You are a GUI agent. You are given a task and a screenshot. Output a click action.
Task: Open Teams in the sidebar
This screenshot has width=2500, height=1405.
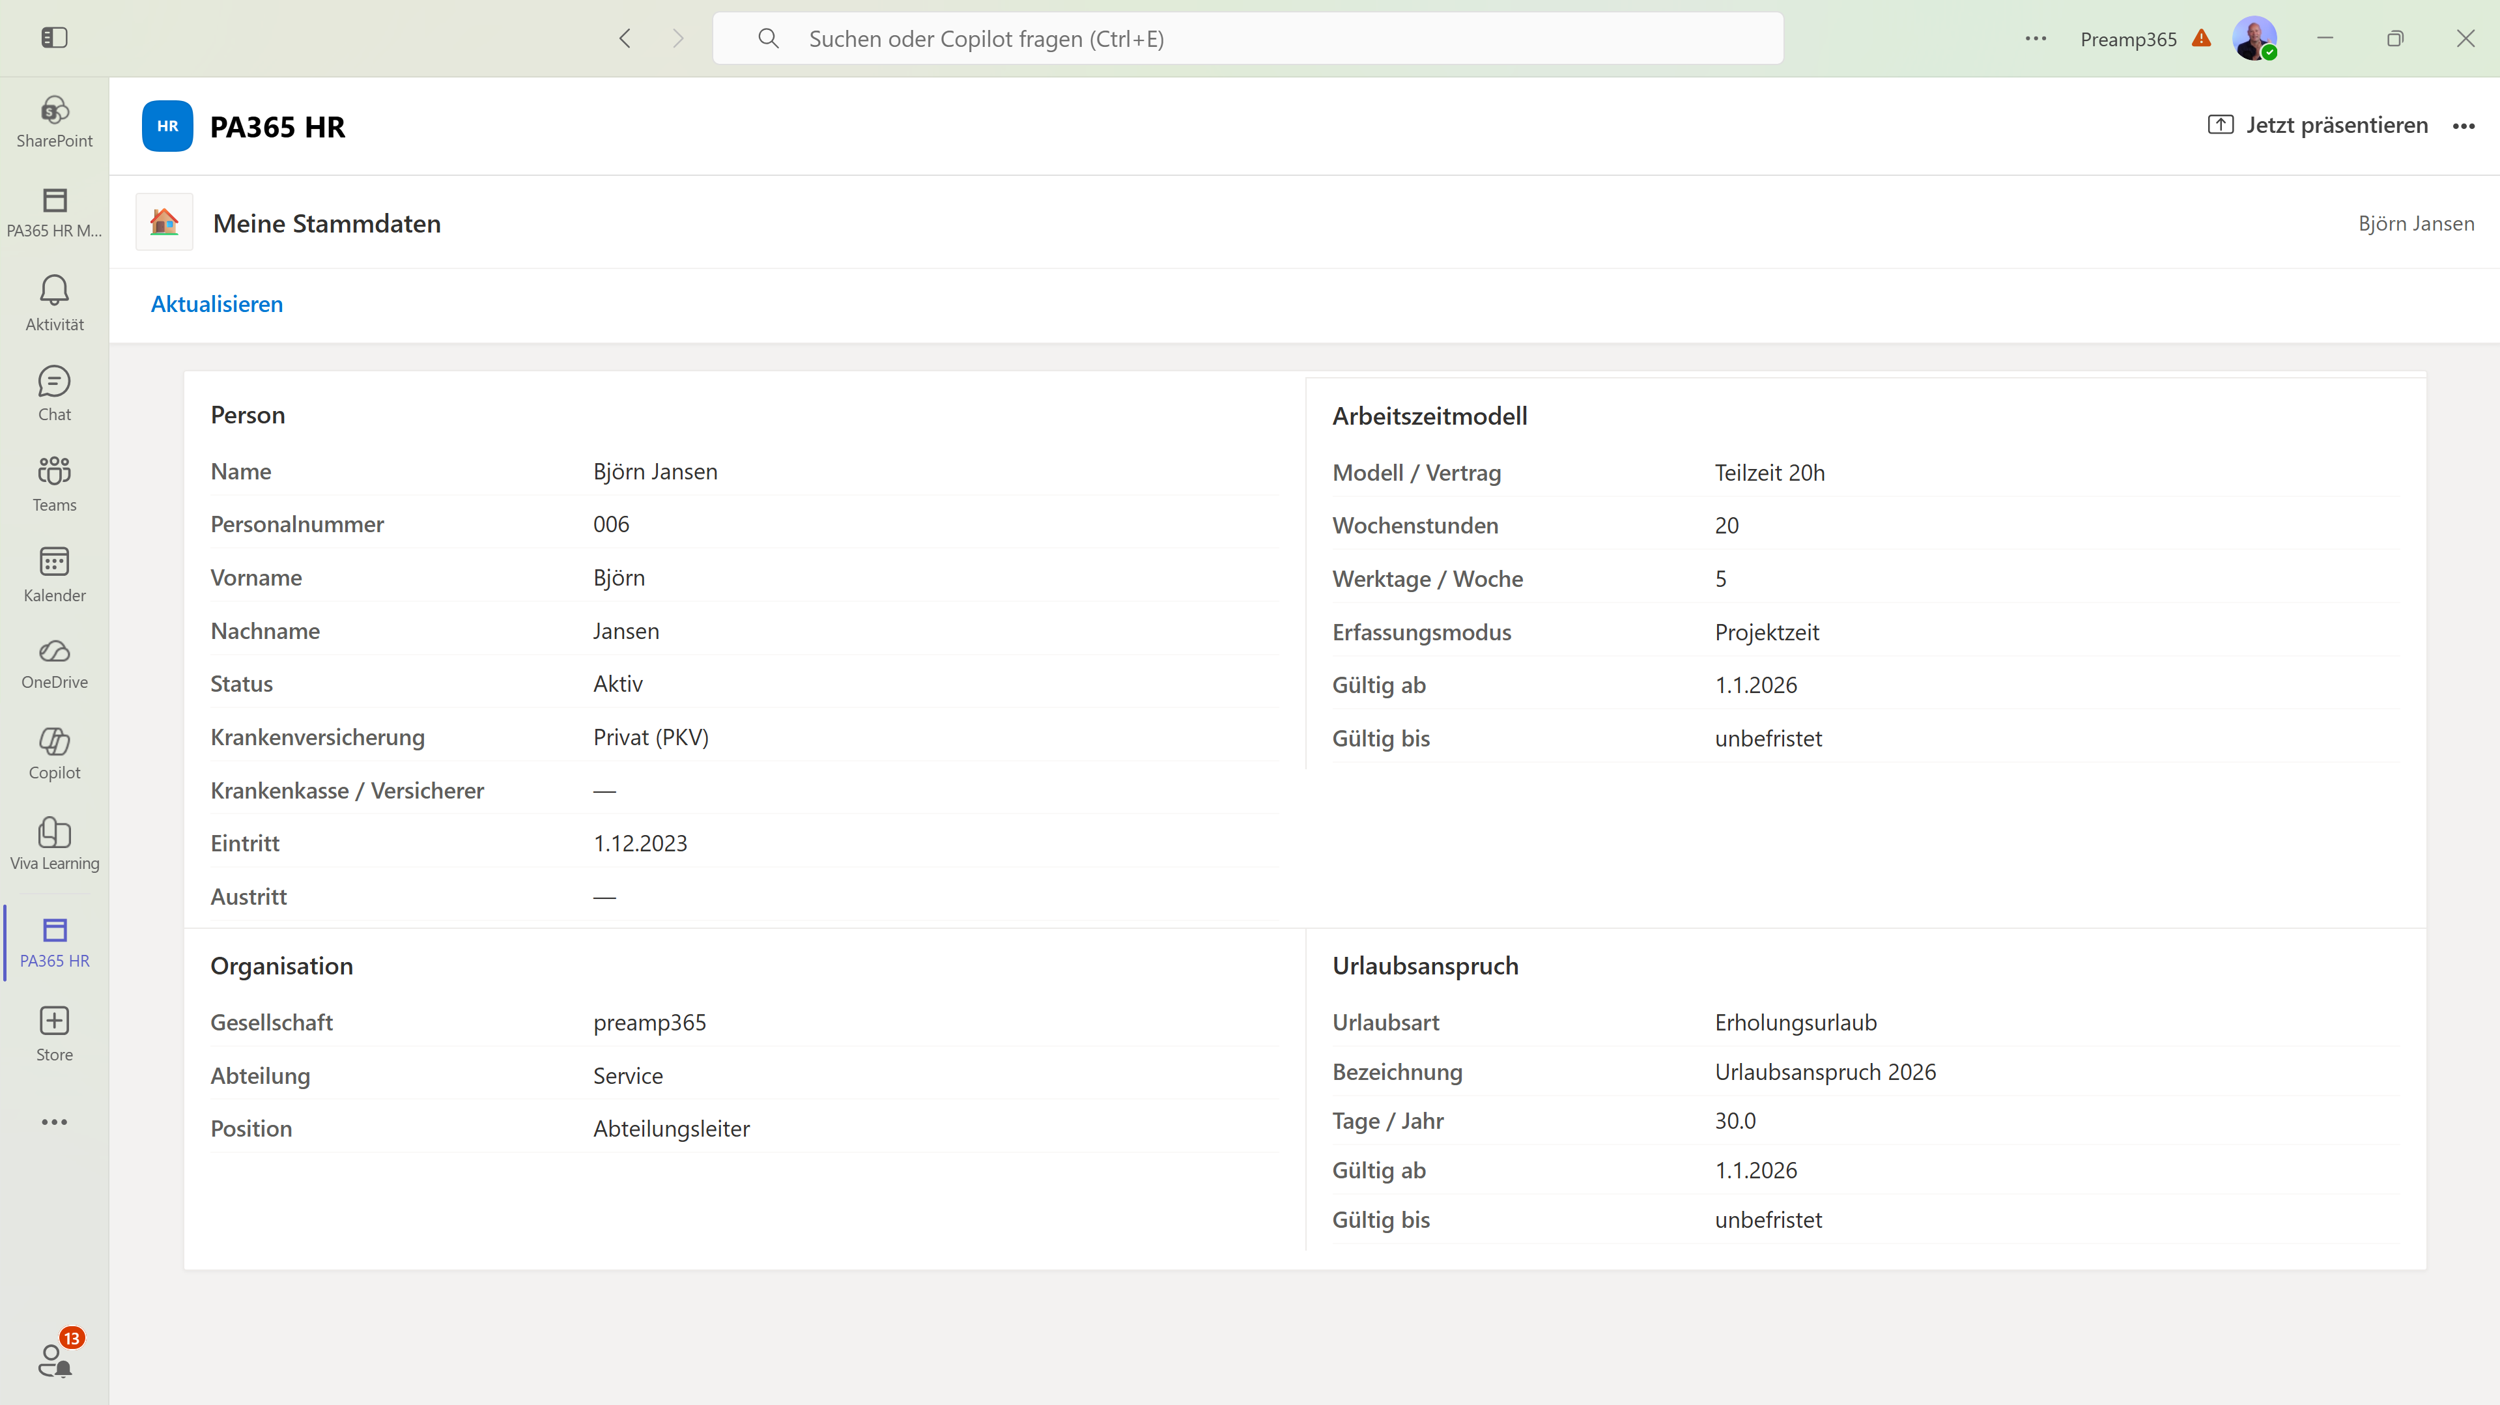54,483
